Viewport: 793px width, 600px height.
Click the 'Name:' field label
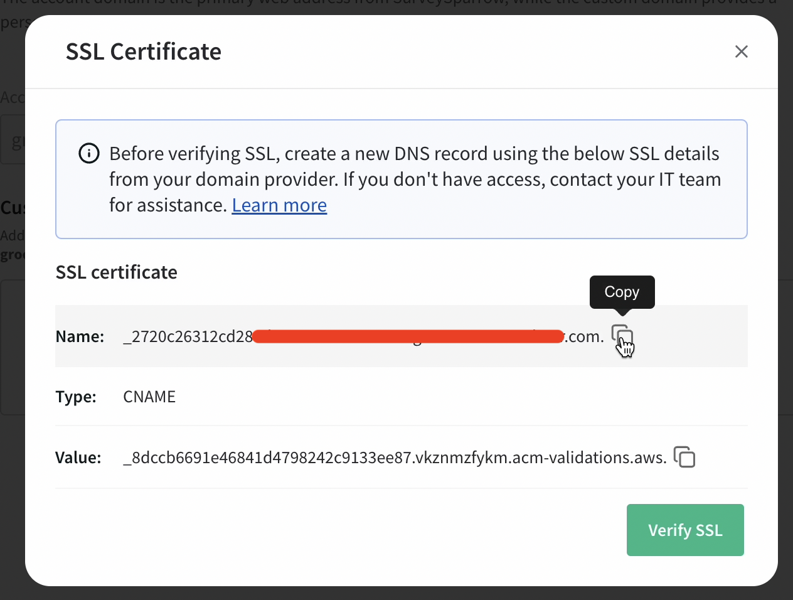[x=80, y=336]
